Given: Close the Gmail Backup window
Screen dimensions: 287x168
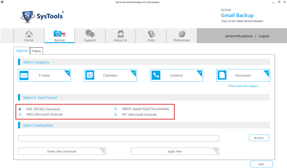Looking at the screenshot, I should [x=285, y=2].
